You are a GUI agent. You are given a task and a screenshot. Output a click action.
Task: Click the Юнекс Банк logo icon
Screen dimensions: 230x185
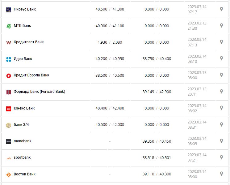pos(9,109)
